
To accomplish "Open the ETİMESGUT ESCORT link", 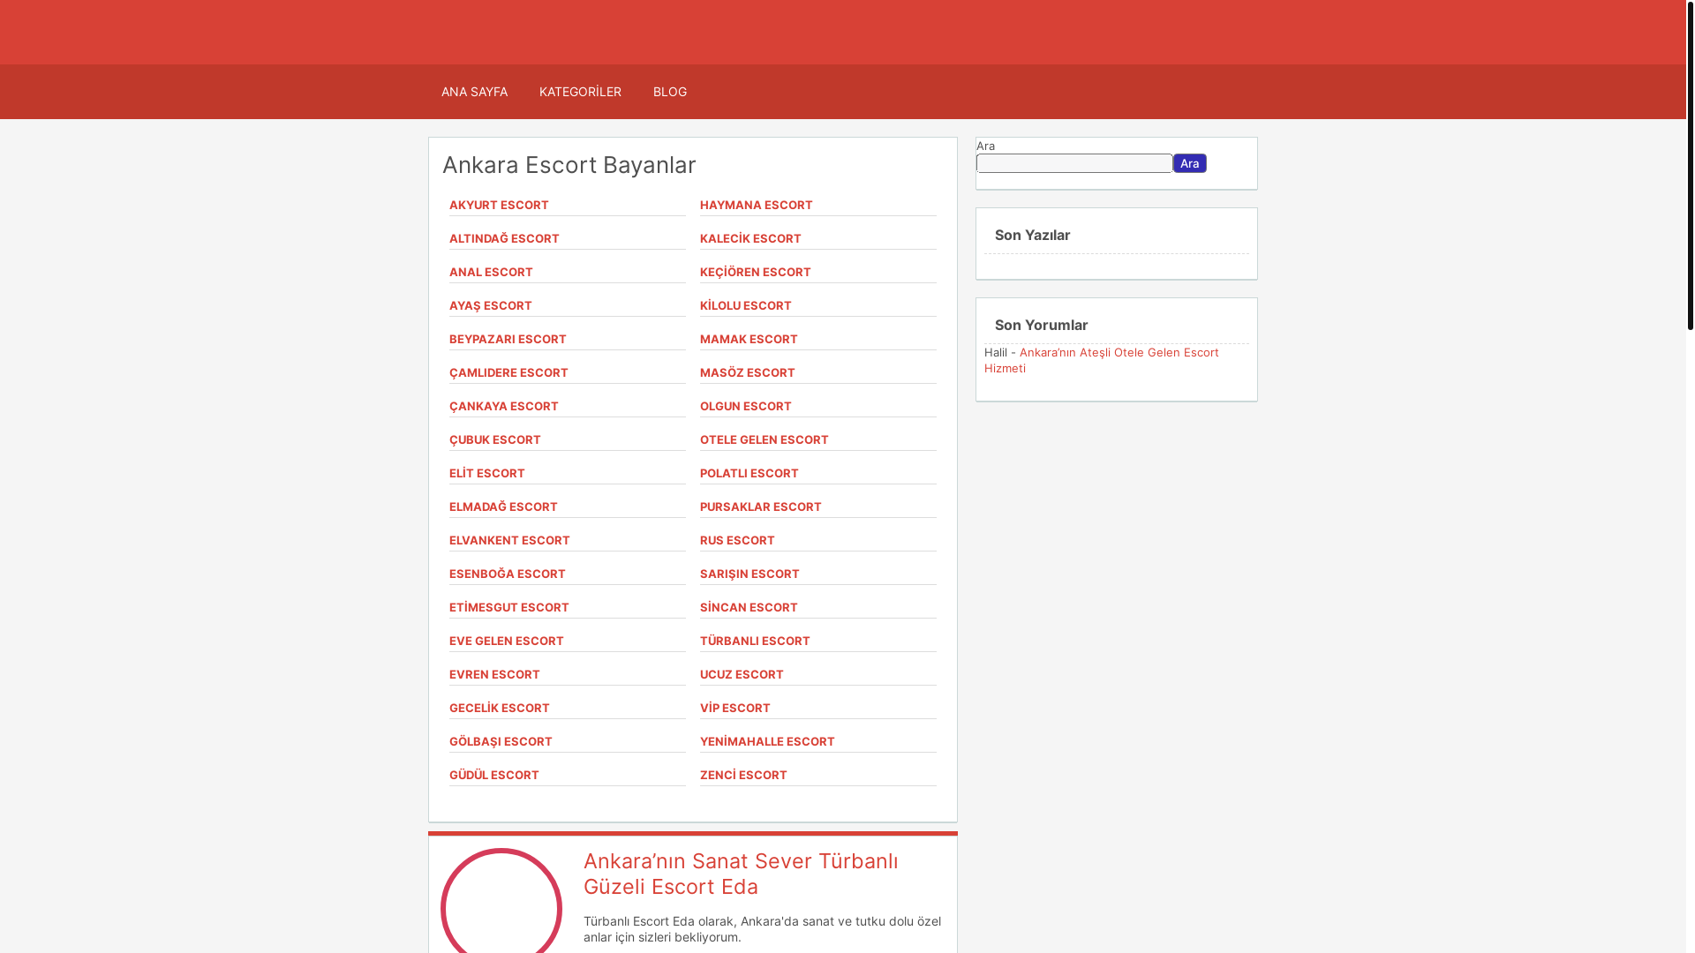I will [509, 607].
